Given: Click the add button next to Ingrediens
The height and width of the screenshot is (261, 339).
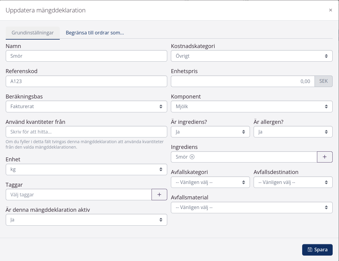Looking at the screenshot, I should point(325,157).
